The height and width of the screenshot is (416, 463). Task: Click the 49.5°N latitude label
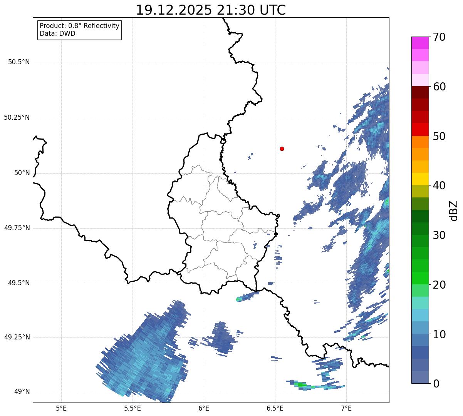coord(18,283)
